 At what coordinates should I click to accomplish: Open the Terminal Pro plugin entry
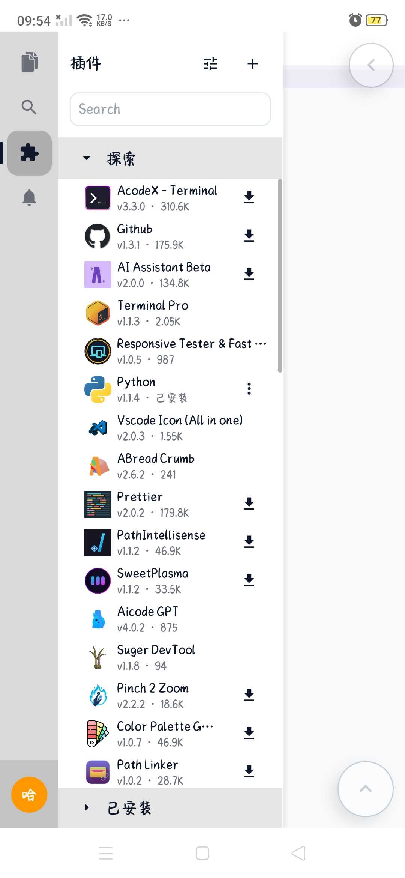click(170, 313)
